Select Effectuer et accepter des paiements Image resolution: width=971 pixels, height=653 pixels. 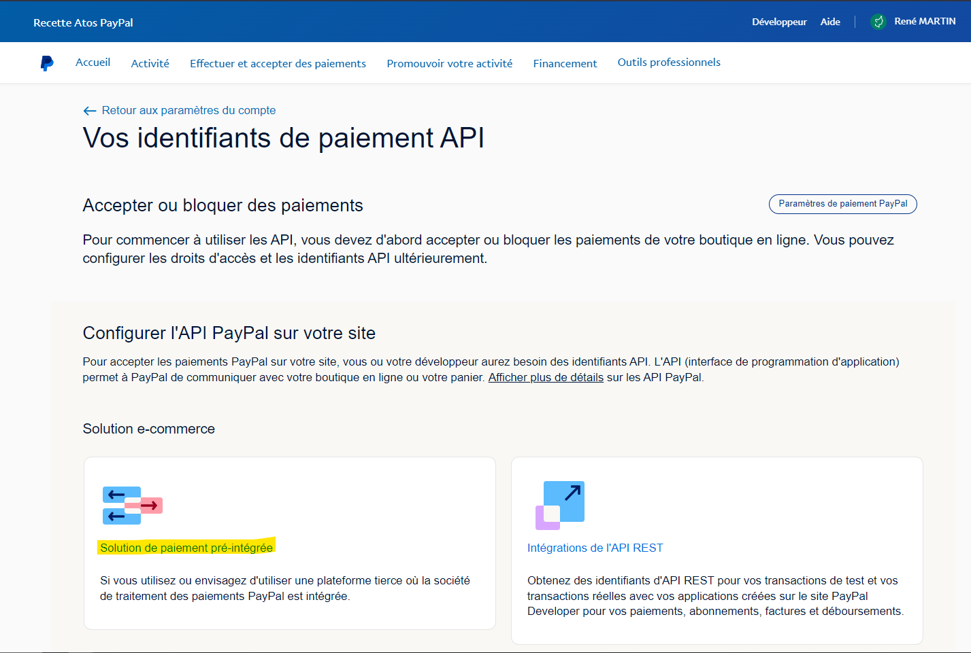point(278,63)
